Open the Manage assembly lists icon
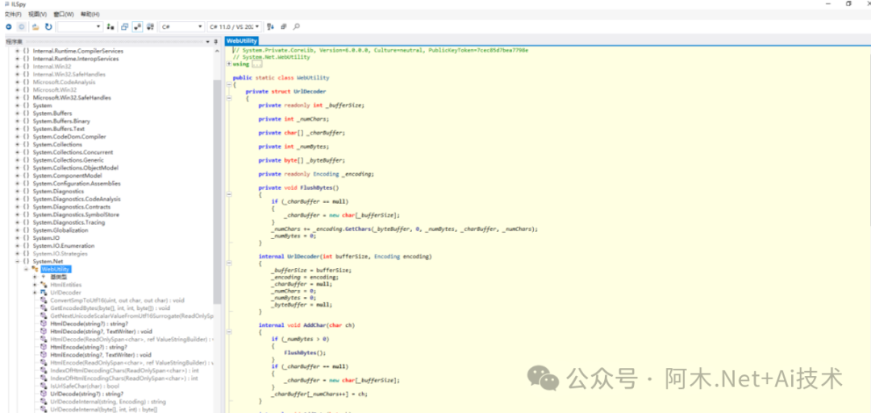The height and width of the screenshot is (413, 871). coord(110,27)
